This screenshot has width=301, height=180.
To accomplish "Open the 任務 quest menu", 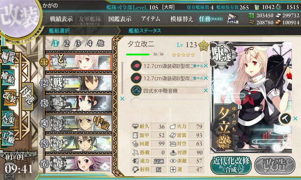I will tap(211, 19).
